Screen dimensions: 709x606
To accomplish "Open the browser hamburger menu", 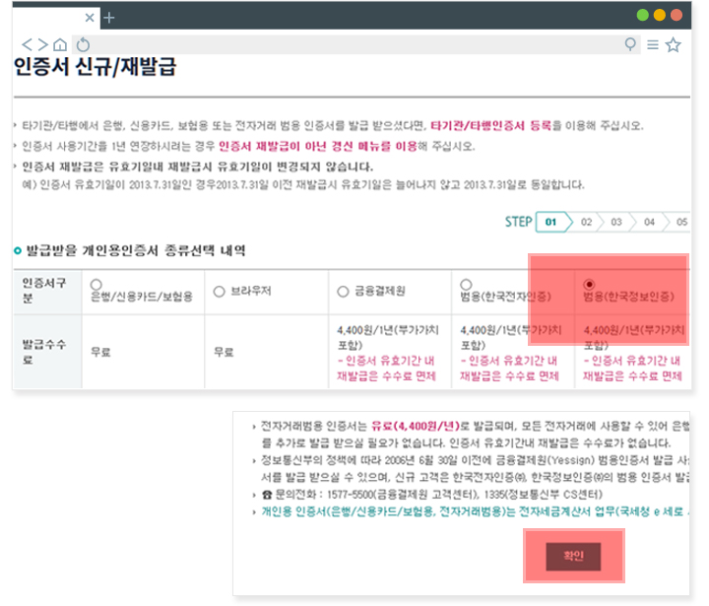I will click(652, 44).
